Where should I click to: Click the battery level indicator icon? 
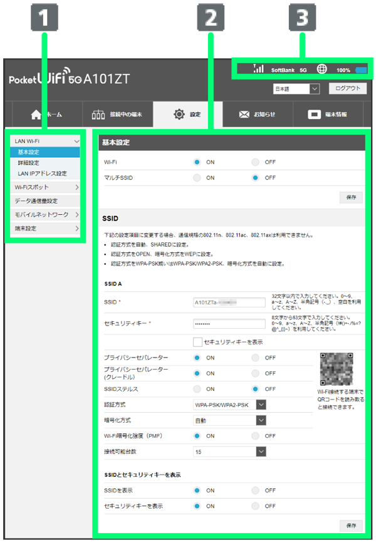tap(361, 70)
